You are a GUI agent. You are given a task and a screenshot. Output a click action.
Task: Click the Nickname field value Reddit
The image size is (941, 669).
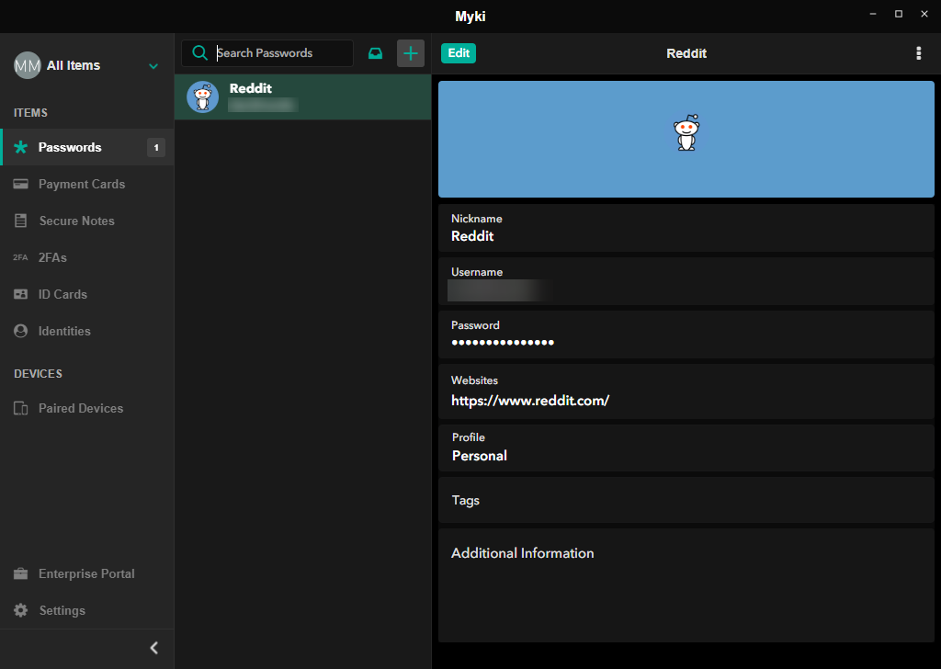click(x=472, y=236)
